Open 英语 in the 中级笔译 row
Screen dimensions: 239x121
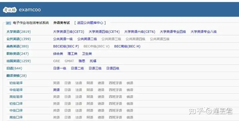tap(56, 90)
